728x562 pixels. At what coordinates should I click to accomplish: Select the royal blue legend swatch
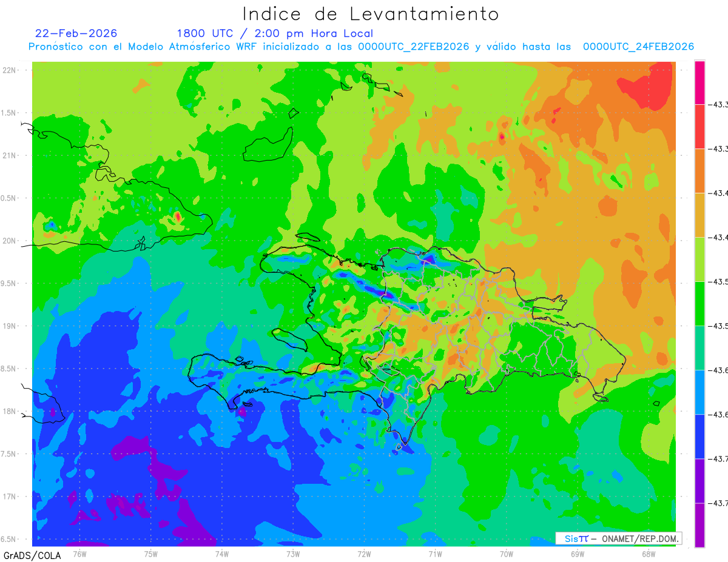699,437
